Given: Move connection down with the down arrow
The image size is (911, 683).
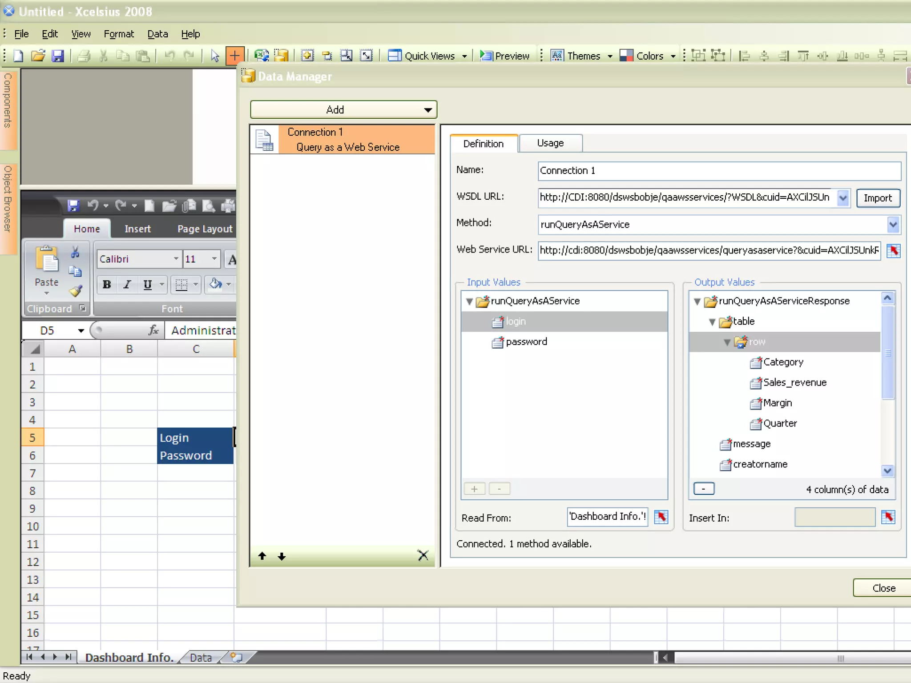Looking at the screenshot, I should (x=282, y=556).
